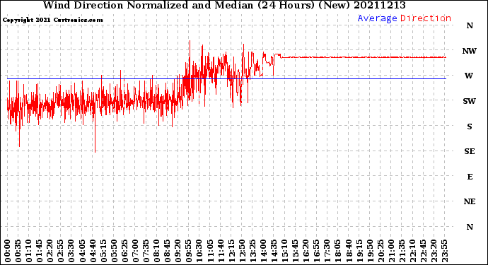488x265 pixels.
Task: Click the 11:40 time label
Action: (x=221, y=251)
